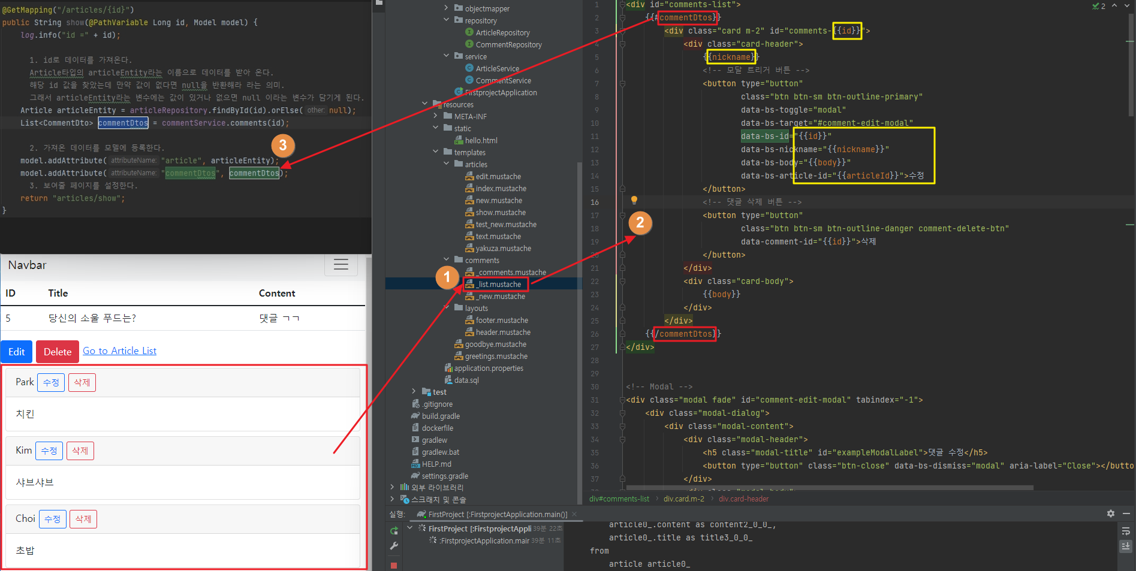Screen dimensions: 1136x571
Task: Expand the test folder
Action: (414, 392)
